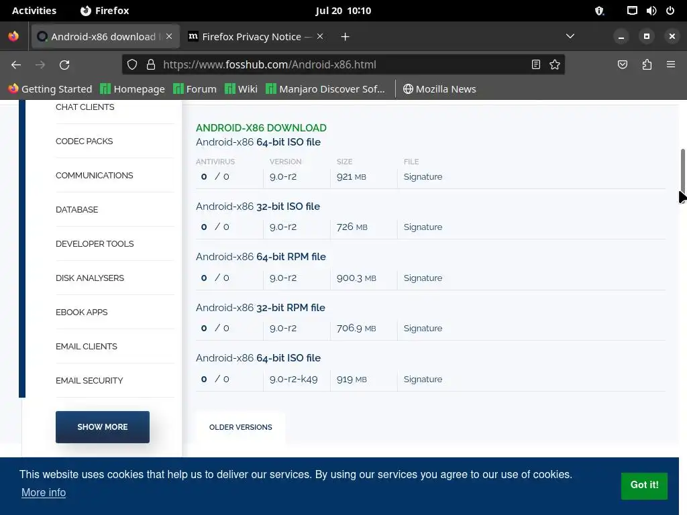Image resolution: width=687 pixels, height=515 pixels.
Task: Expand the Older Versions section
Action: pyautogui.click(x=241, y=427)
